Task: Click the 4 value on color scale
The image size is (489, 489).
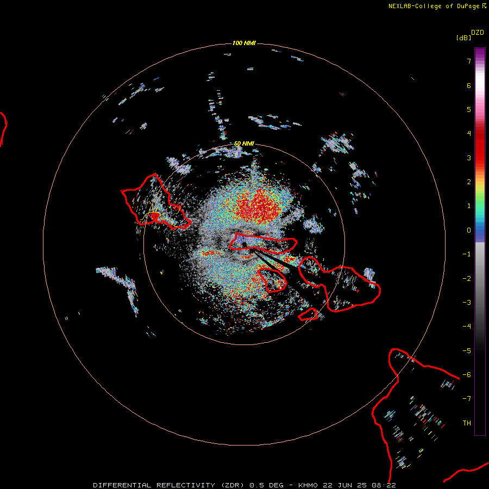Action: click(x=469, y=134)
